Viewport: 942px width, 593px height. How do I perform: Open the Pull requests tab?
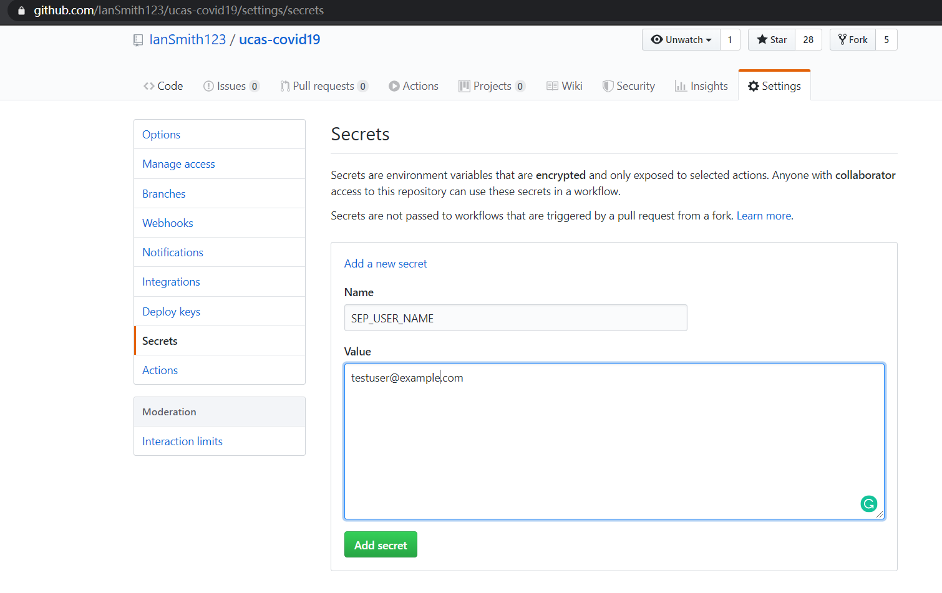click(x=324, y=86)
